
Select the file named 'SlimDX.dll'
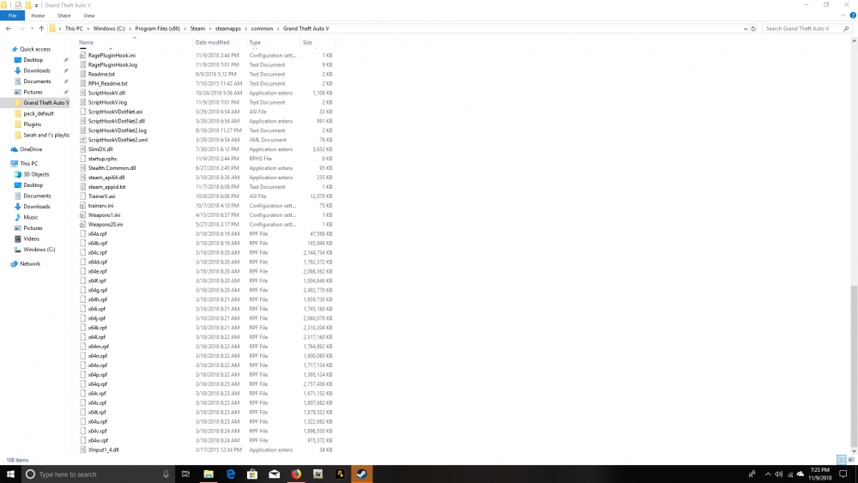pyautogui.click(x=100, y=149)
